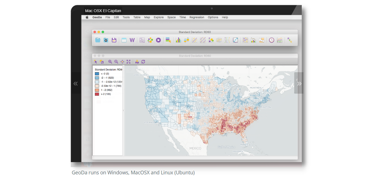This screenshot has width=375, height=178.
Task: Open the Averages line chart icon
Action: pyautogui.click(x=280, y=40)
